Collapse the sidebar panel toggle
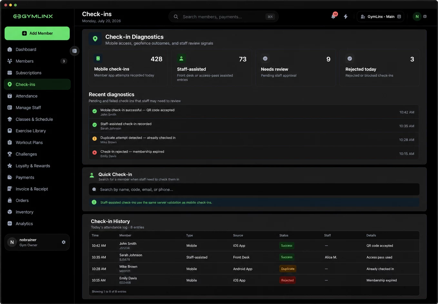The width and height of the screenshot is (438, 304). click(x=75, y=51)
